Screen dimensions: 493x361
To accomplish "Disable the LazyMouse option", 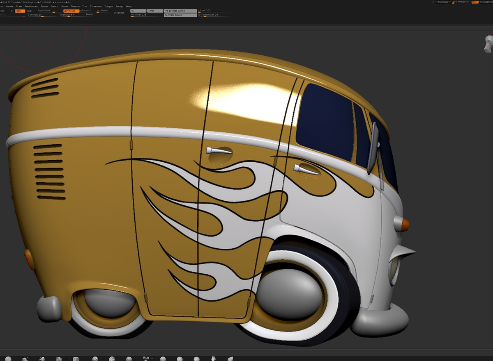I will (x=71, y=11).
